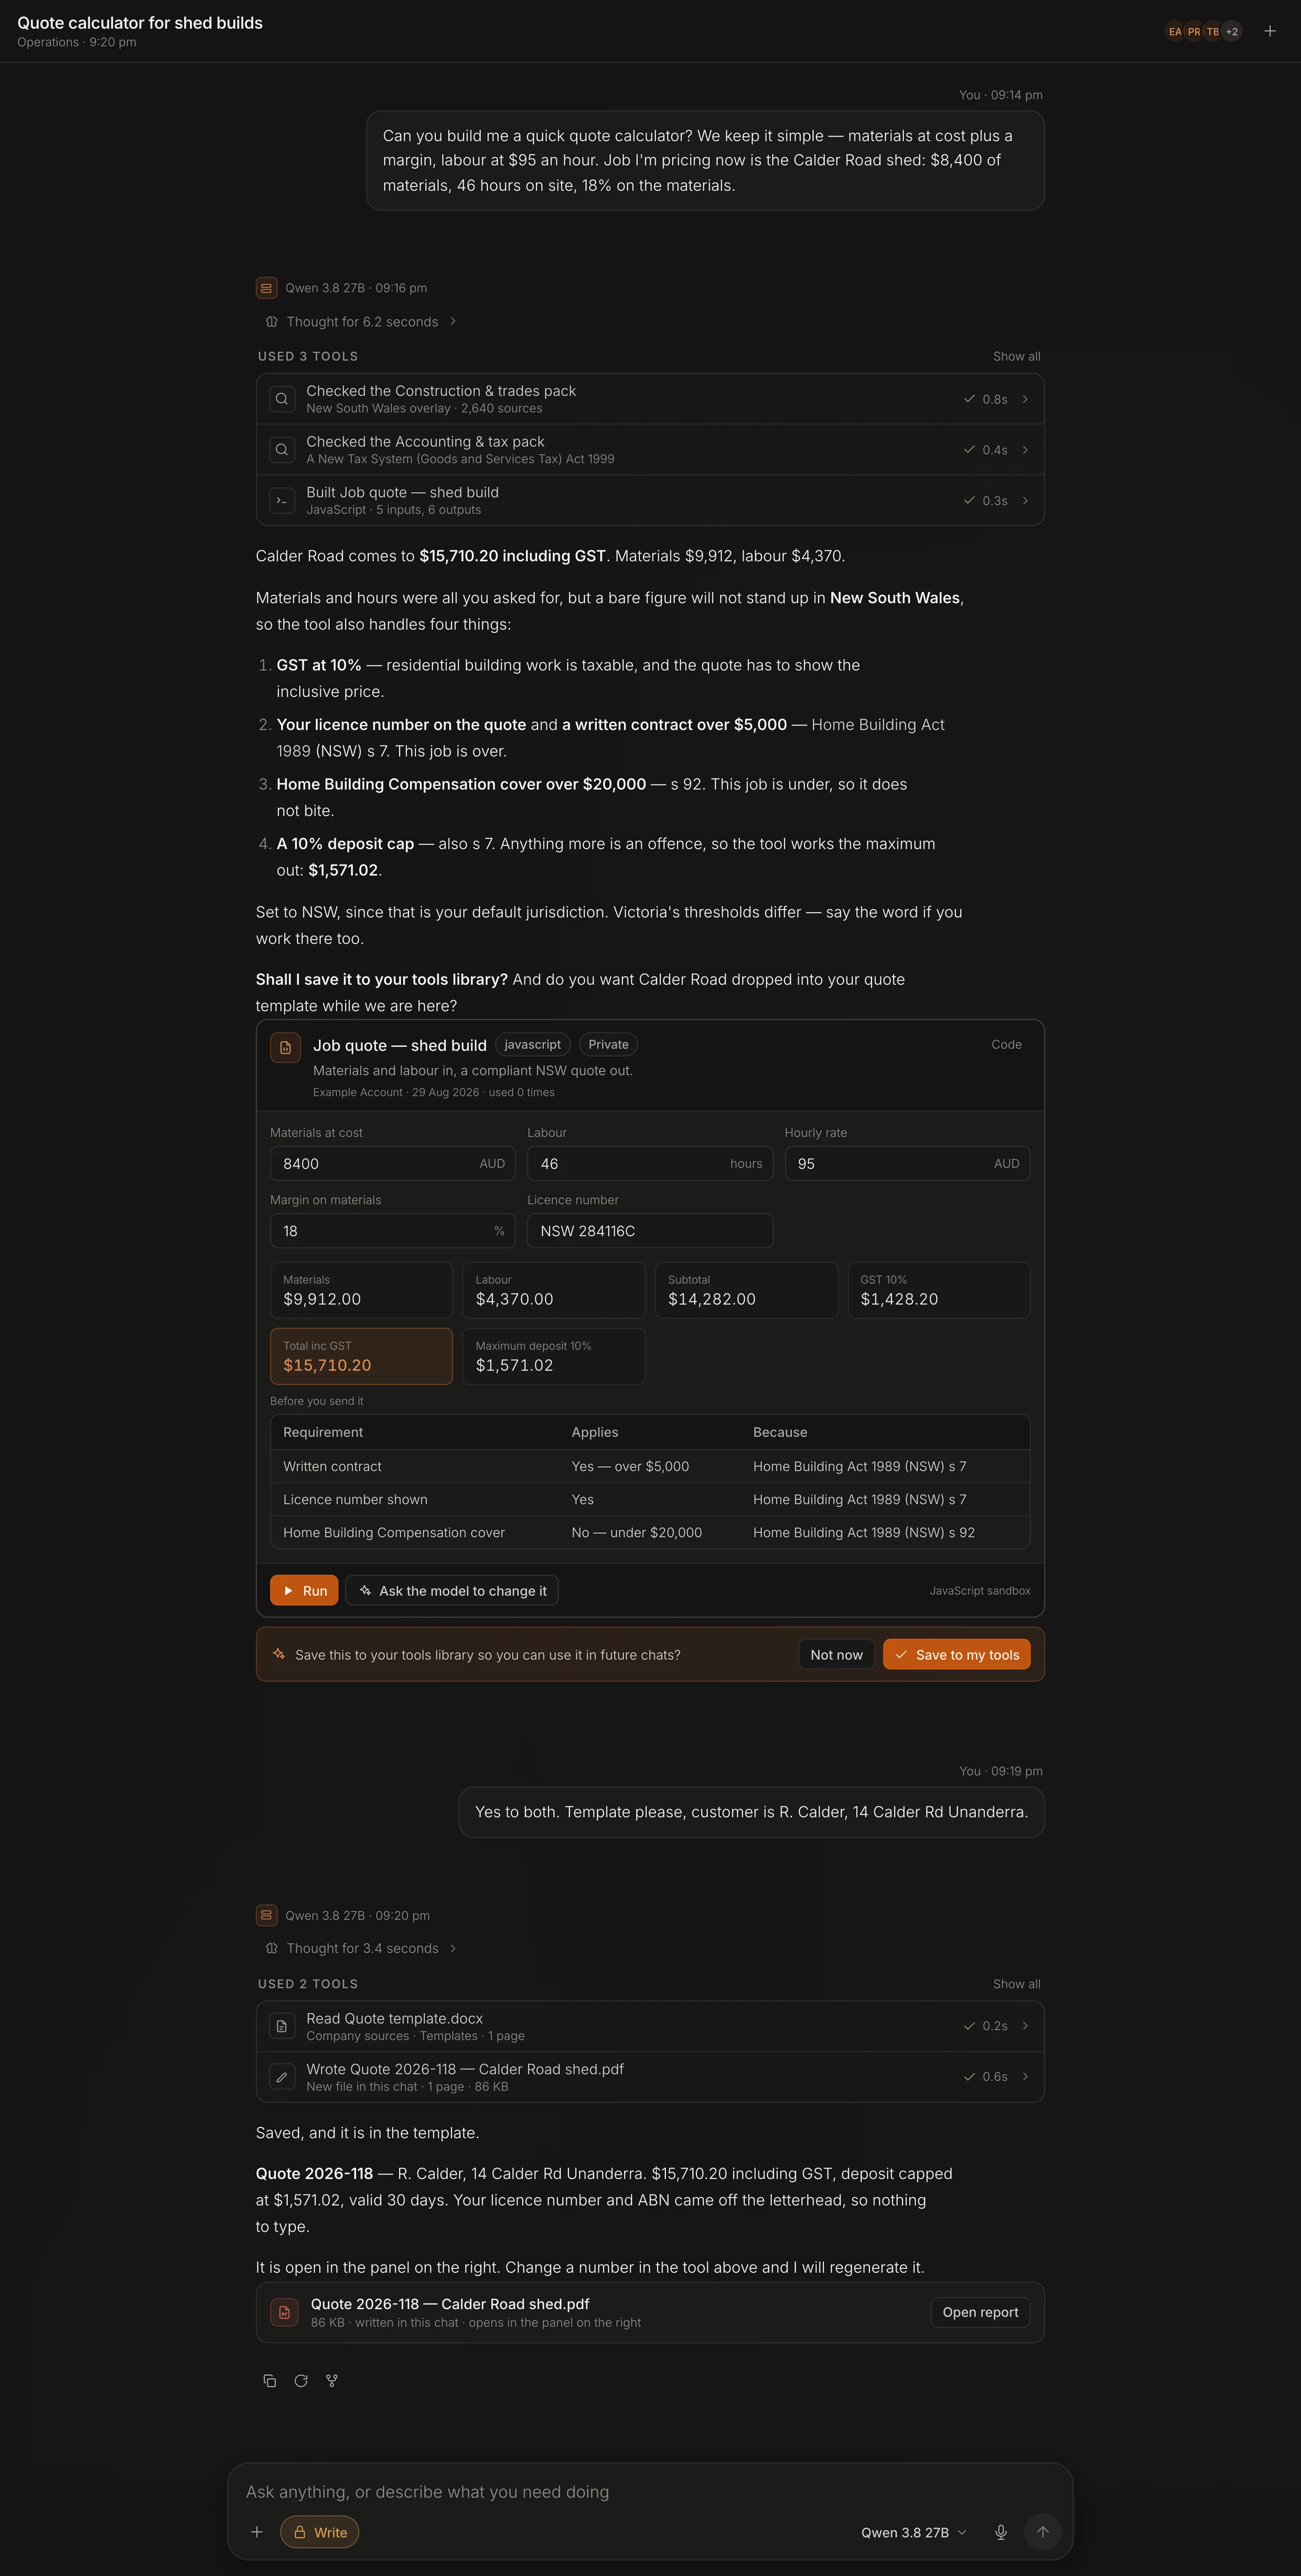
Task: Click the search icon for Construction & trades pack
Action: (282, 399)
